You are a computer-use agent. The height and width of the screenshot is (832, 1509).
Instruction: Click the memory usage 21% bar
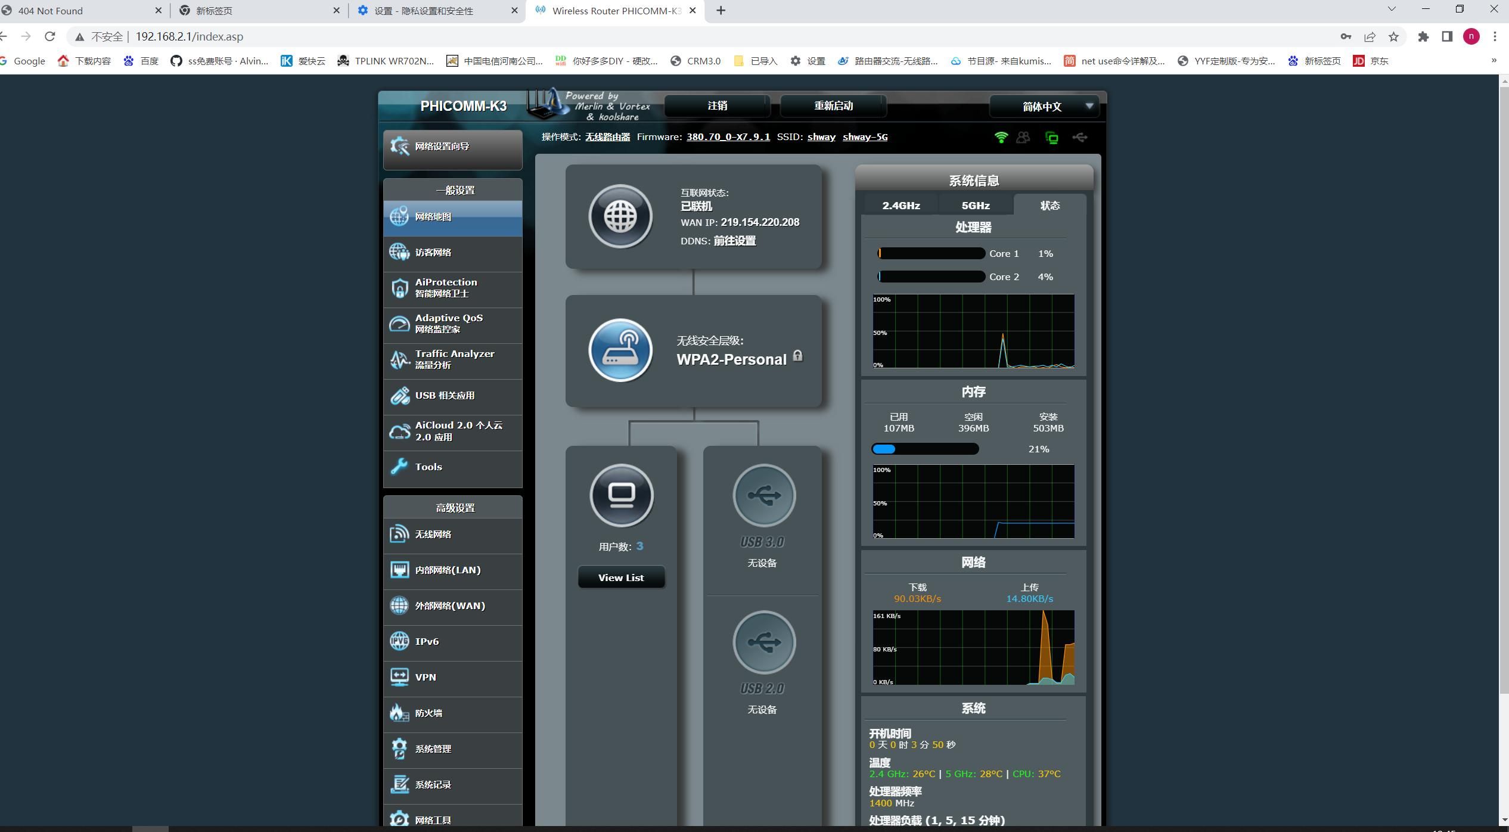coord(925,449)
